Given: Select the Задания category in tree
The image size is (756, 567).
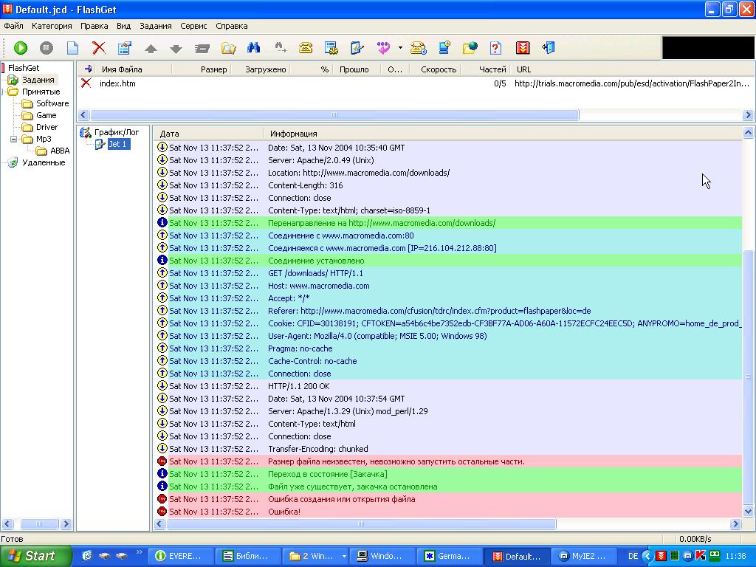Looking at the screenshot, I should (x=38, y=80).
